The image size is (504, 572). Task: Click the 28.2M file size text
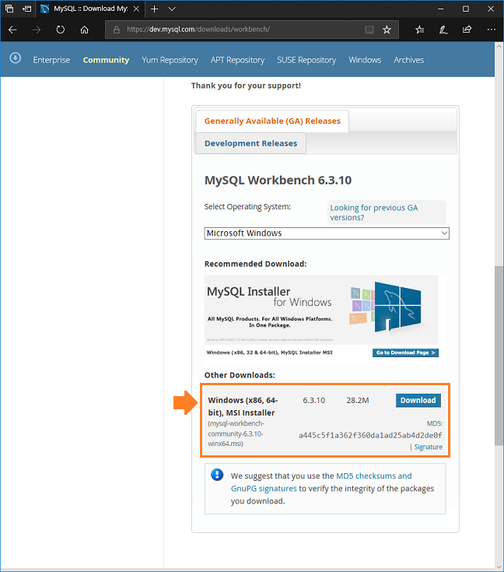[x=358, y=400]
